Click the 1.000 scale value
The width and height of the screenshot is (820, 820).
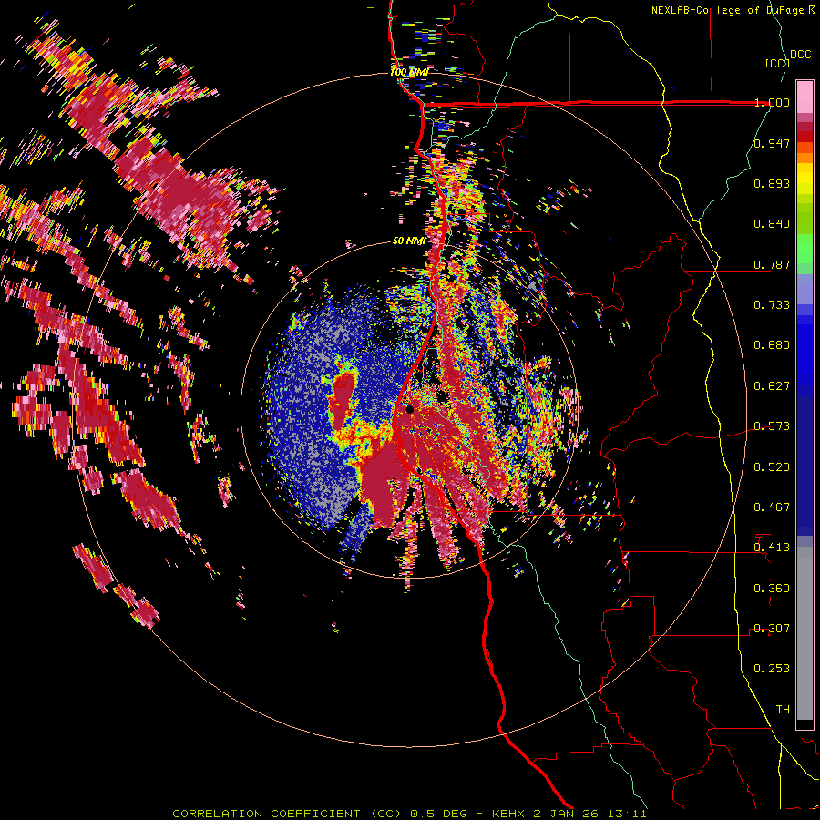pos(772,102)
